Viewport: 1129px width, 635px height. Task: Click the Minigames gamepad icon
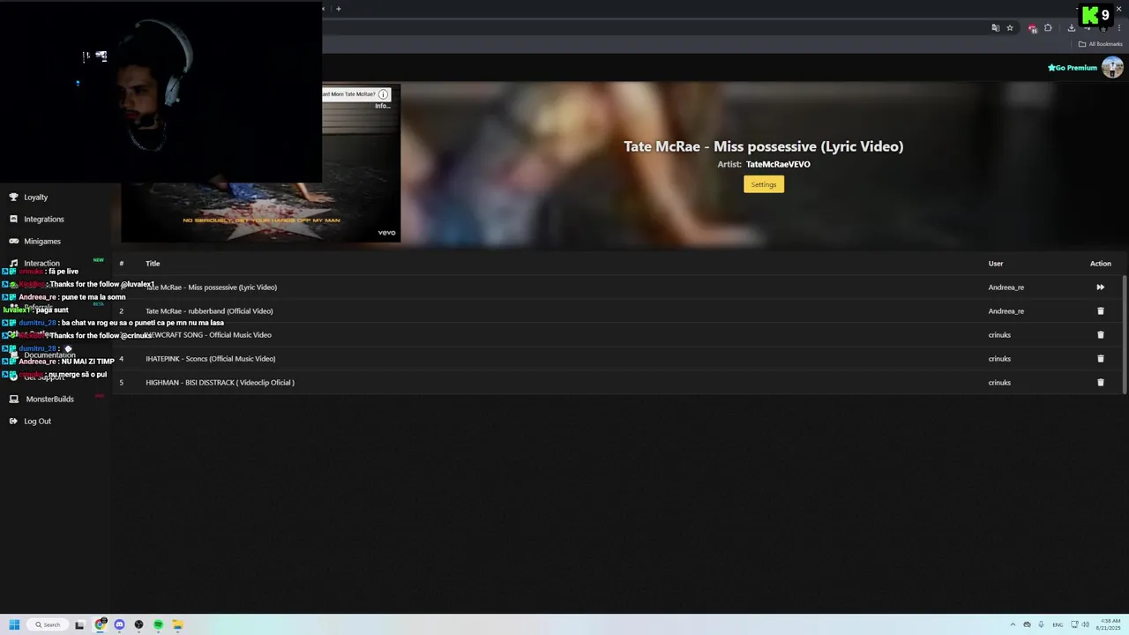[13, 241]
